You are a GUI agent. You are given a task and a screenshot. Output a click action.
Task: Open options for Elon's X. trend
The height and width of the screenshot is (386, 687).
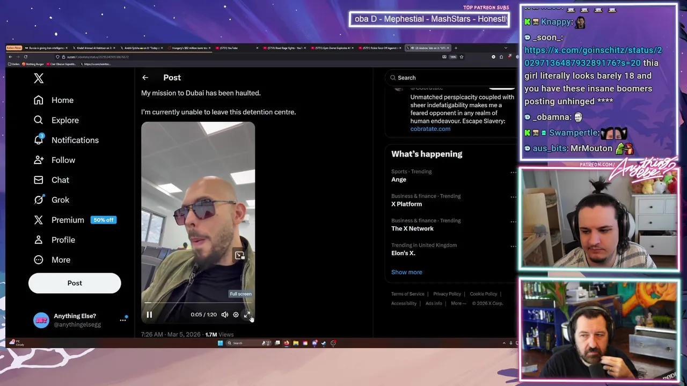click(513, 246)
